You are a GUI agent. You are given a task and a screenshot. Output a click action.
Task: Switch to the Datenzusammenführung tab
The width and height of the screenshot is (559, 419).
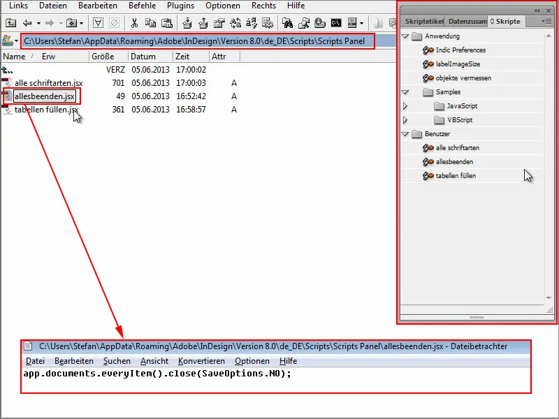coord(467,21)
